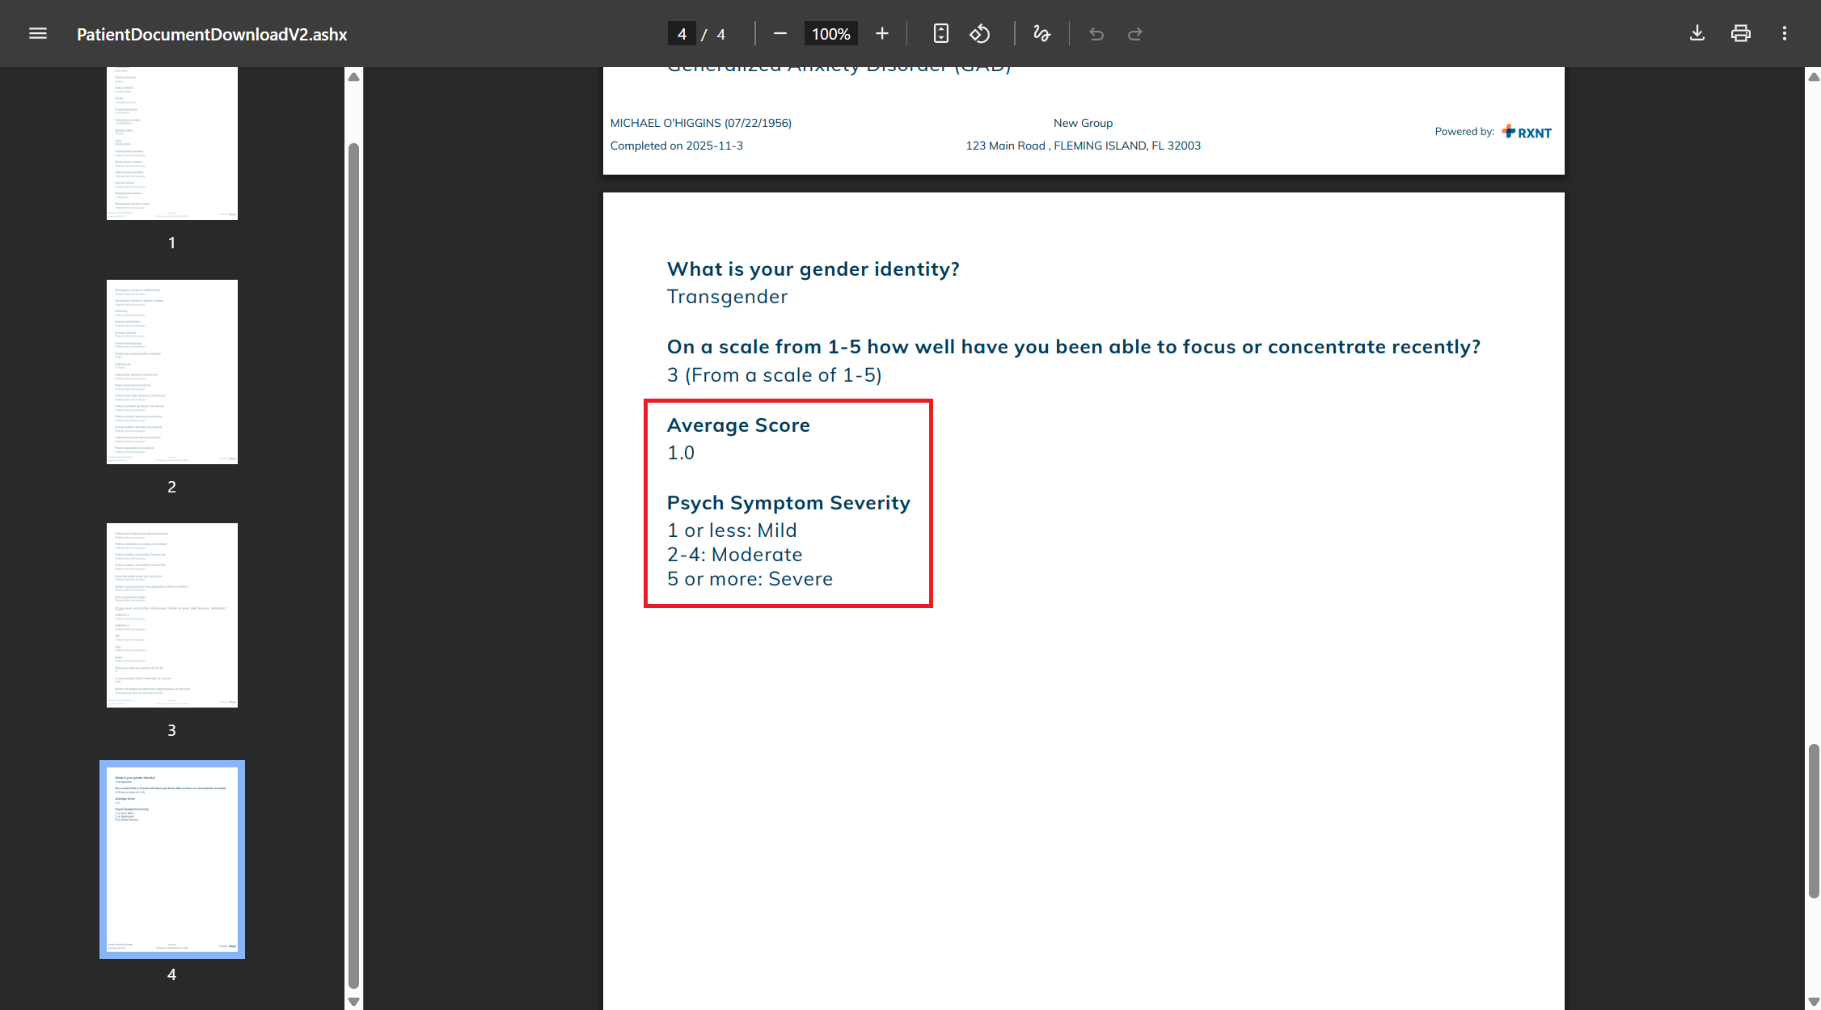Image resolution: width=1821 pixels, height=1010 pixels.
Task: Zoom in using the plus icon
Action: pos(881,33)
